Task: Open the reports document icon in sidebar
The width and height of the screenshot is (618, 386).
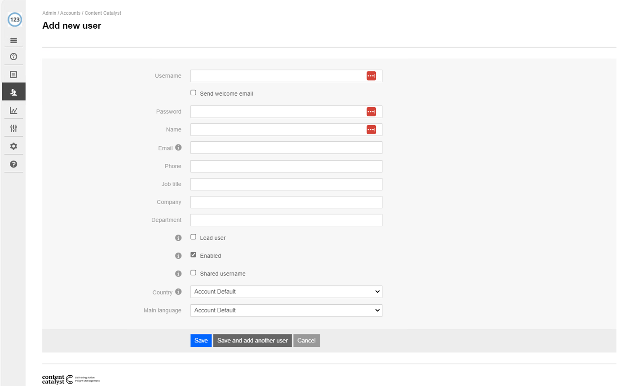Action: [13, 74]
